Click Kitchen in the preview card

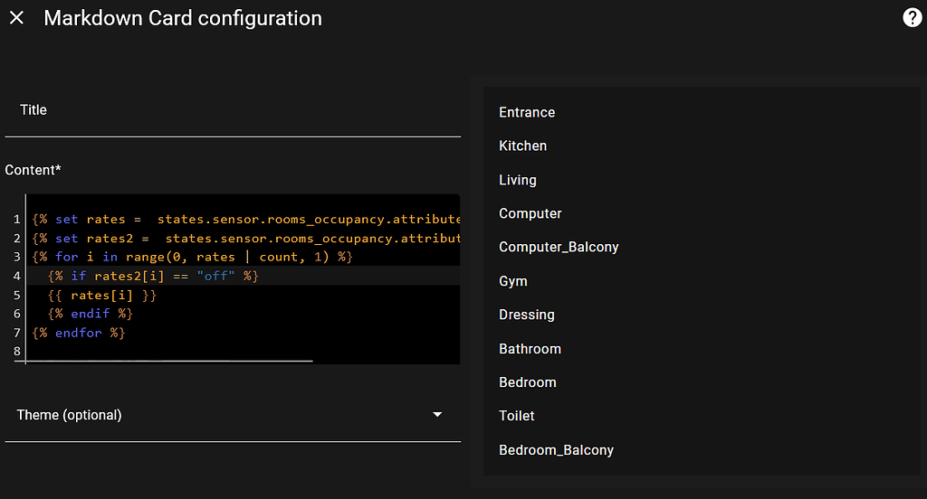[522, 146]
